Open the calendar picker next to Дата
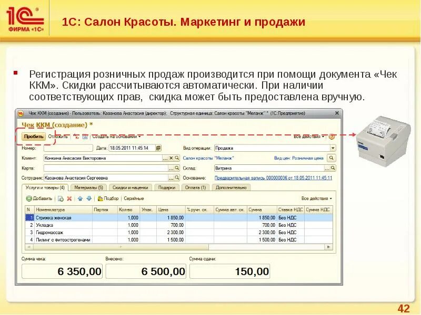Image resolution: width=421 pixels, height=315 pixels. coord(158,148)
